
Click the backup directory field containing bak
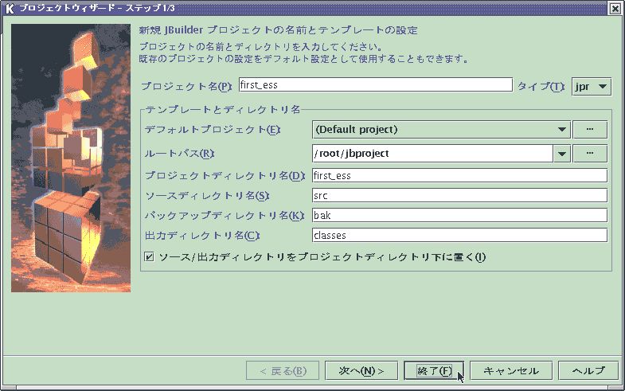(459, 216)
